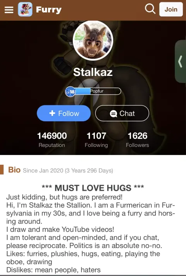Select the Bio section header
Screen dimensions: 186x276
tap(14, 170)
